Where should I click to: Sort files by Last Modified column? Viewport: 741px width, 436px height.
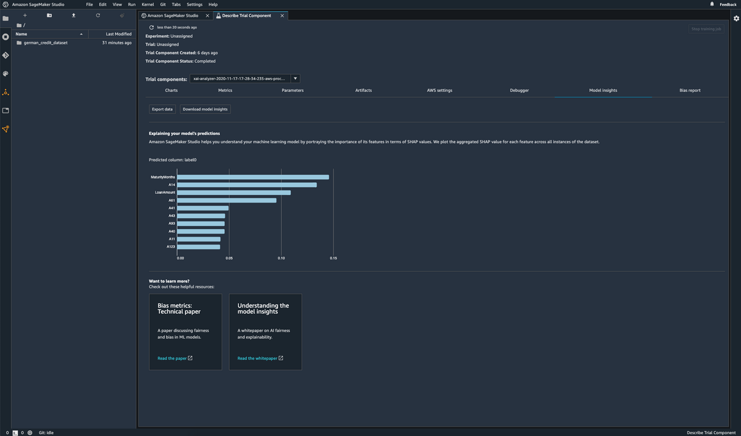[x=112, y=34]
